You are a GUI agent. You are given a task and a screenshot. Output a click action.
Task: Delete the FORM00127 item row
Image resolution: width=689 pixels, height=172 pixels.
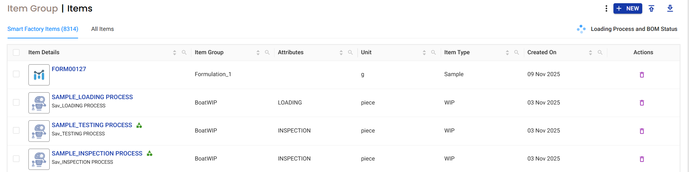(642, 75)
